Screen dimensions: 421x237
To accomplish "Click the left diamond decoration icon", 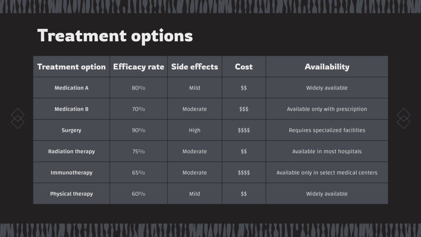I will point(18,118).
